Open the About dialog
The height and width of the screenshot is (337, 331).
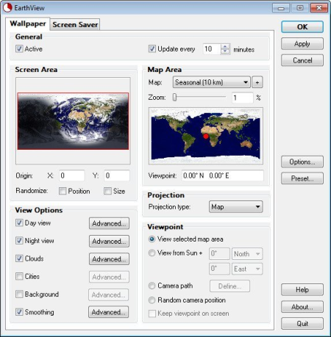[302, 307]
